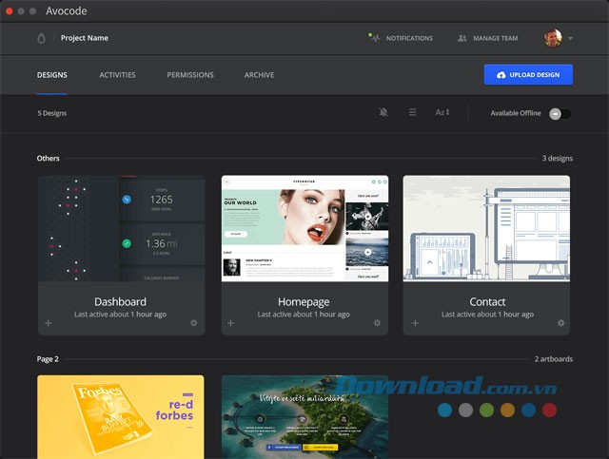Open Notifications activity icon

pyautogui.click(x=374, y=38)
